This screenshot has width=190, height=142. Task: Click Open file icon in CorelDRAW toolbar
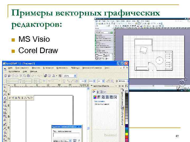pos(9,76)
